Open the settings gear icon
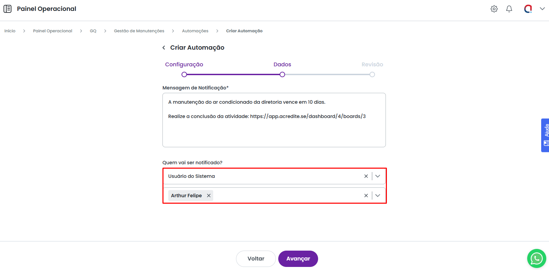This screenshot has width=549, height=270. click(494, 9)
